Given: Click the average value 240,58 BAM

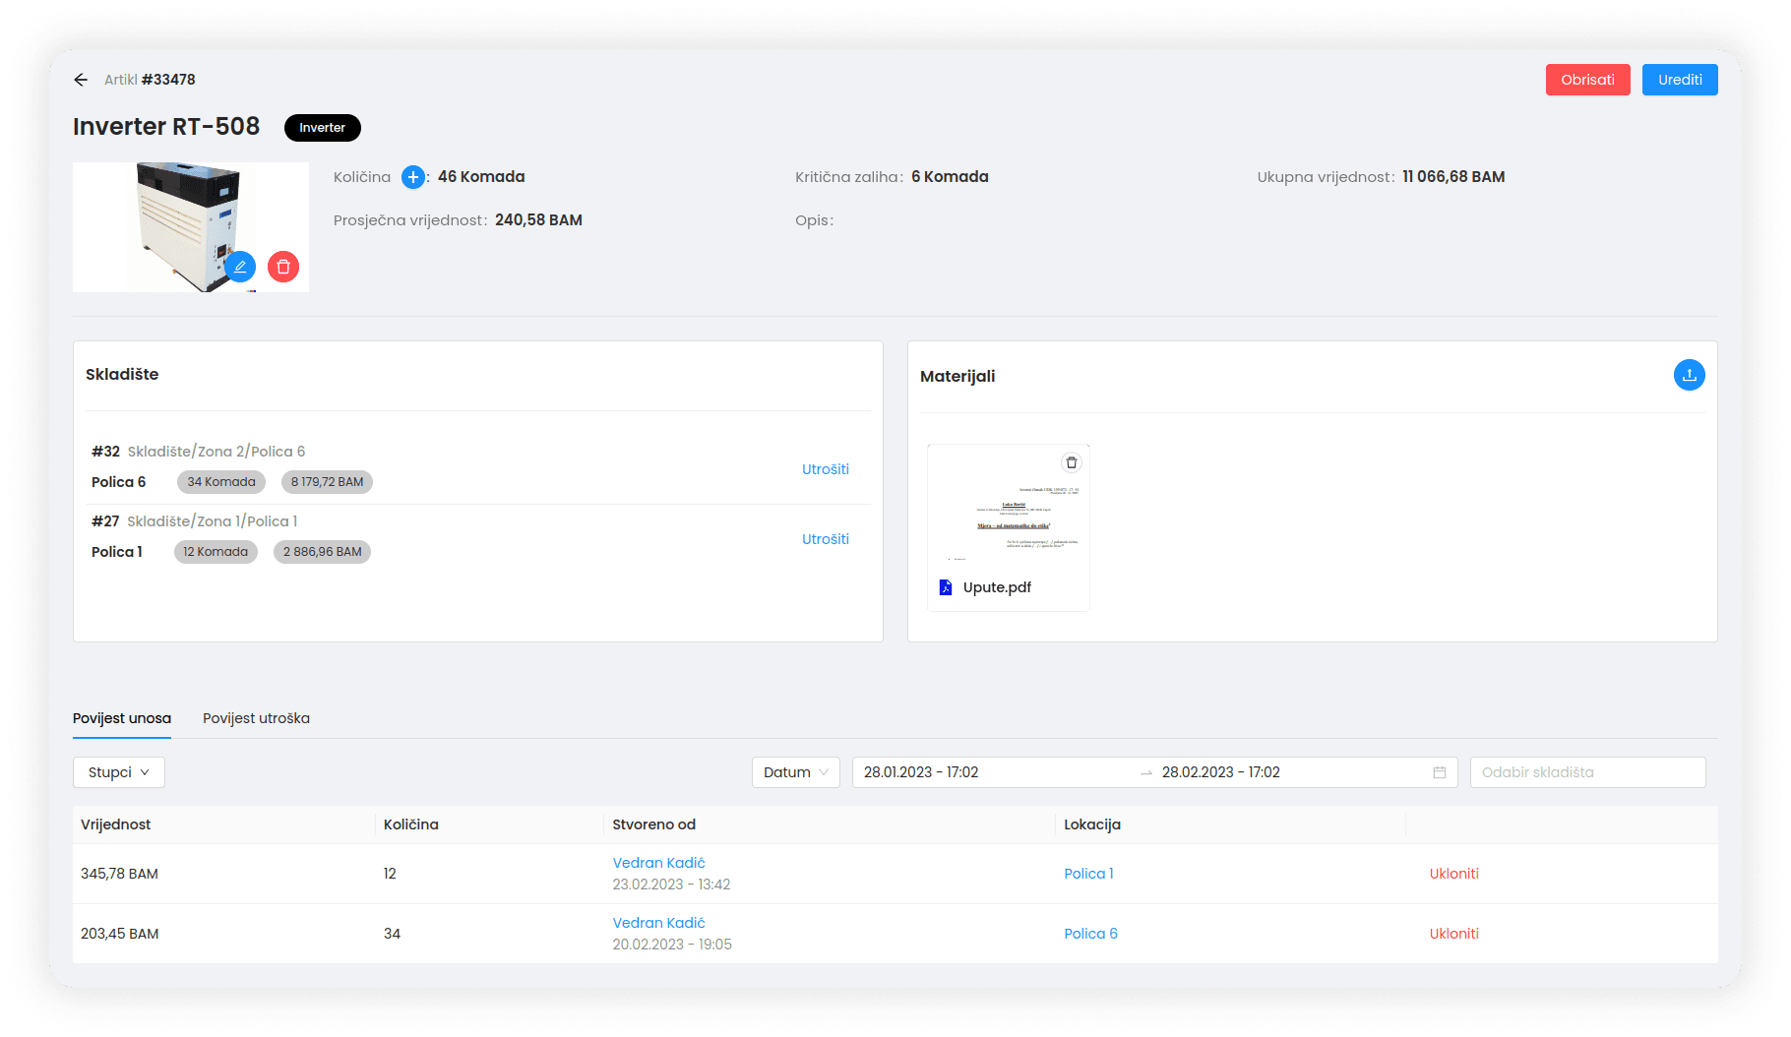Looking at the screenshot, I should pos(538,220).
